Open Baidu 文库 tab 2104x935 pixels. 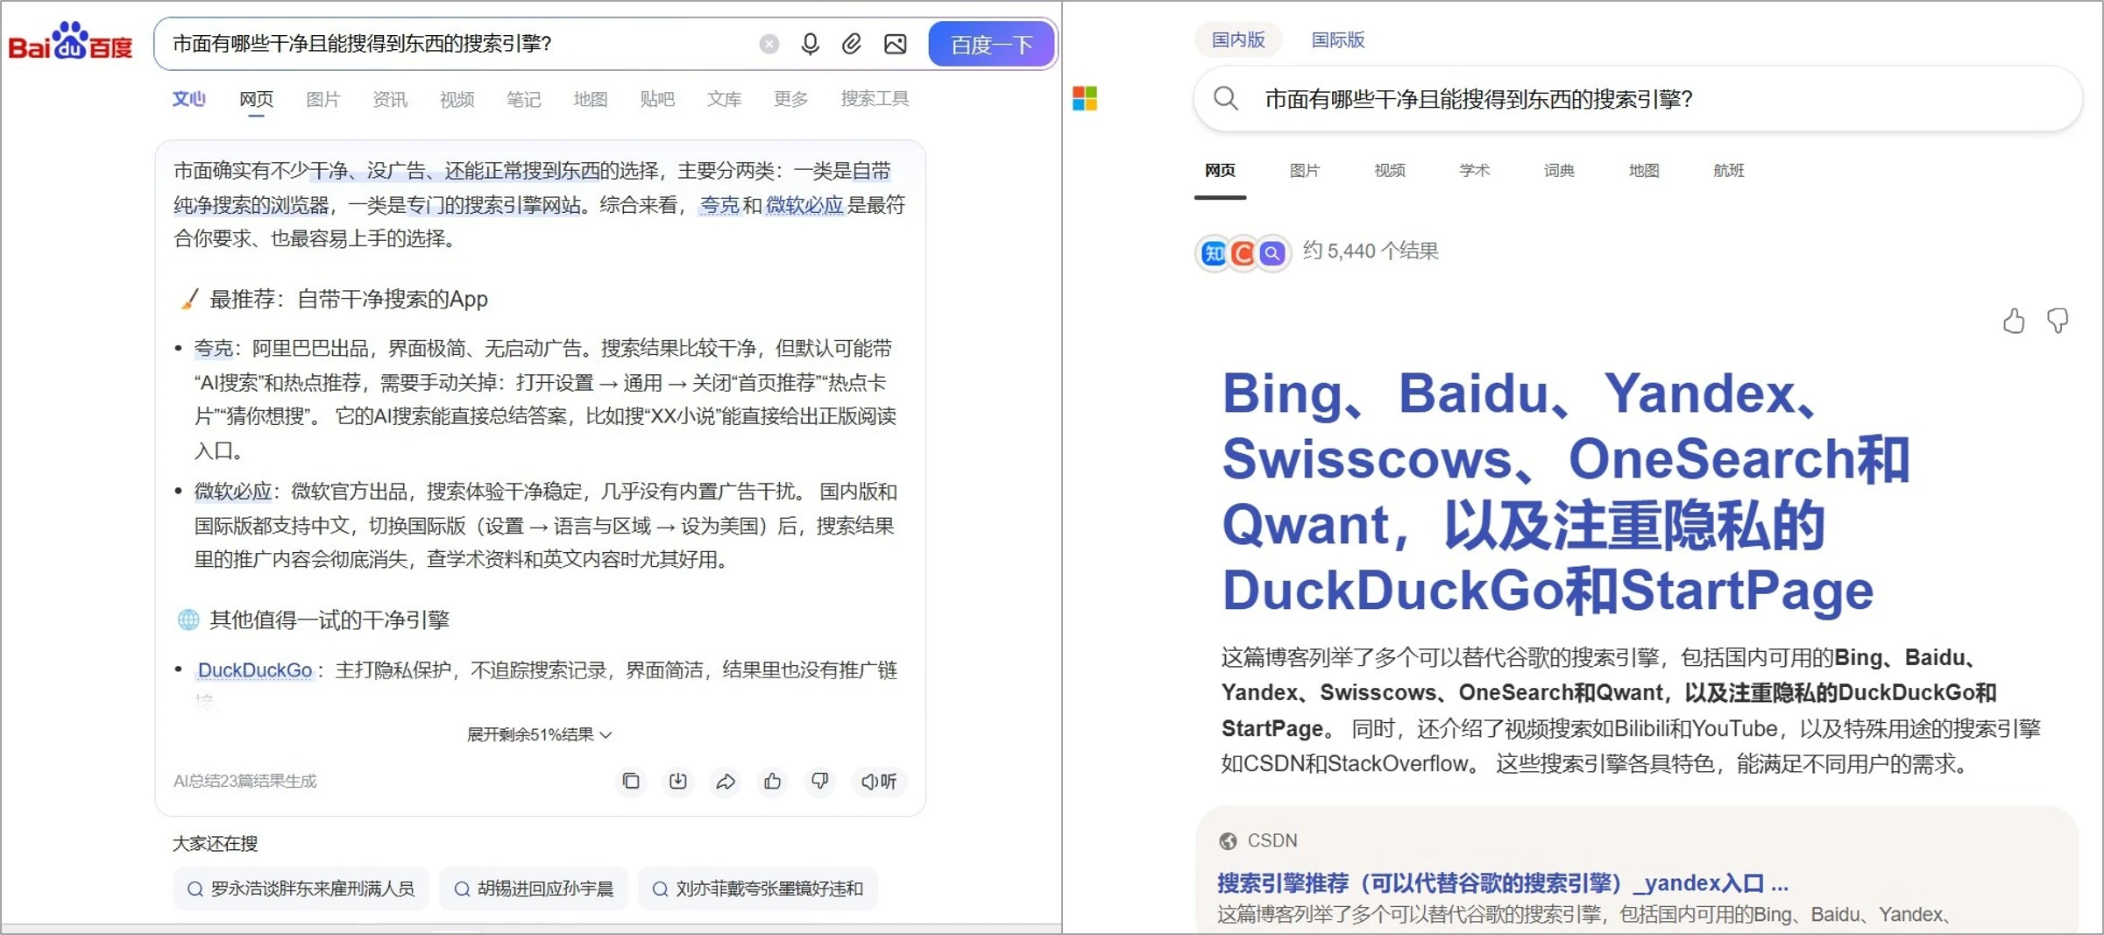coord(724,99)
